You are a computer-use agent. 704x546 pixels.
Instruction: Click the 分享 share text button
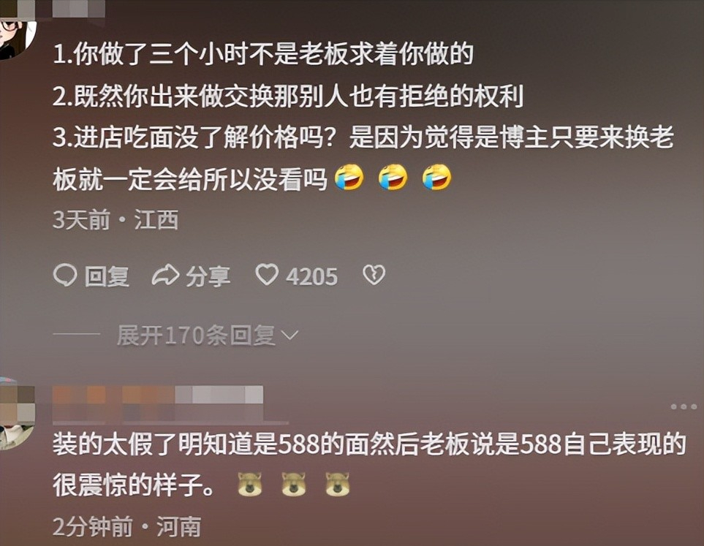coord(208,276)
